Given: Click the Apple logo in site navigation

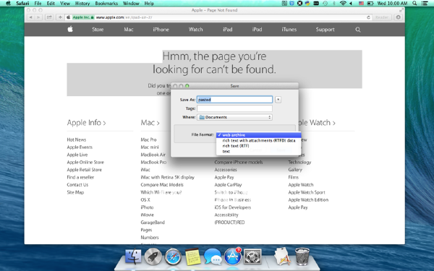Looking at the screenshot, I should point(70,29).
